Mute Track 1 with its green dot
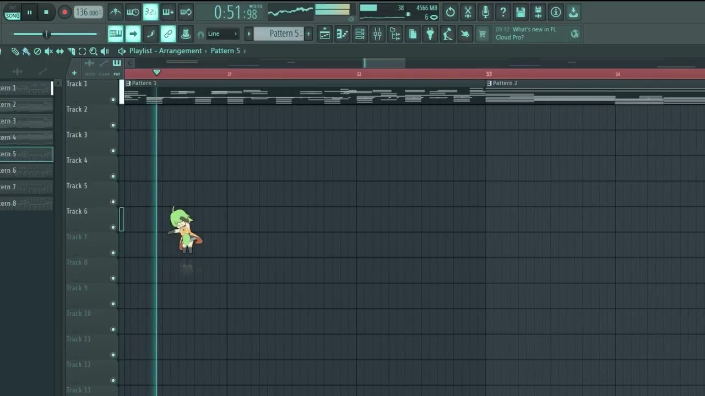Viewport: 705px width, 396px height. pyautogui.click(x=113, y=100)
